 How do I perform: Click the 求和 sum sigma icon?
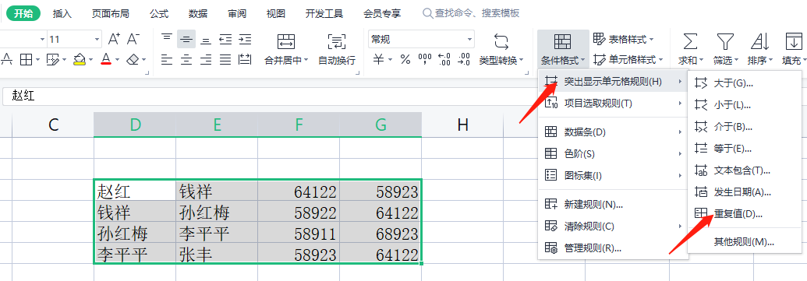690,41
